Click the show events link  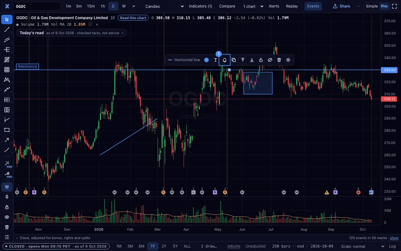coord(394,238)
